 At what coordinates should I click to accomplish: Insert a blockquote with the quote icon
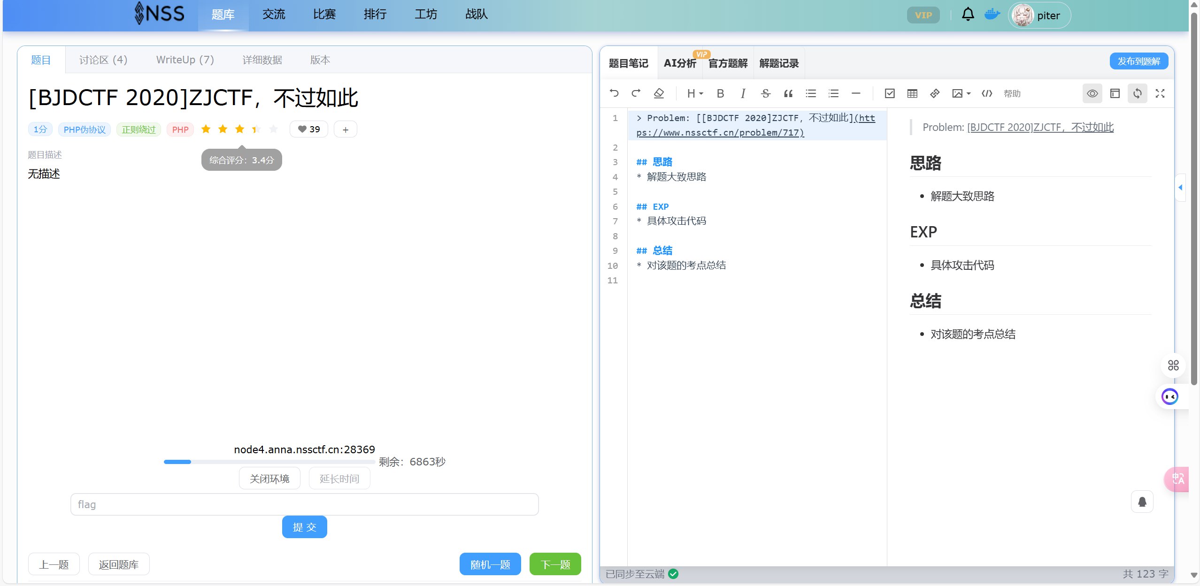click(x=788, y=93)
